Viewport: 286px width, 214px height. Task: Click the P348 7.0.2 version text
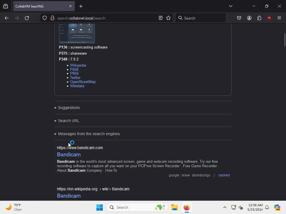[69, 59]
